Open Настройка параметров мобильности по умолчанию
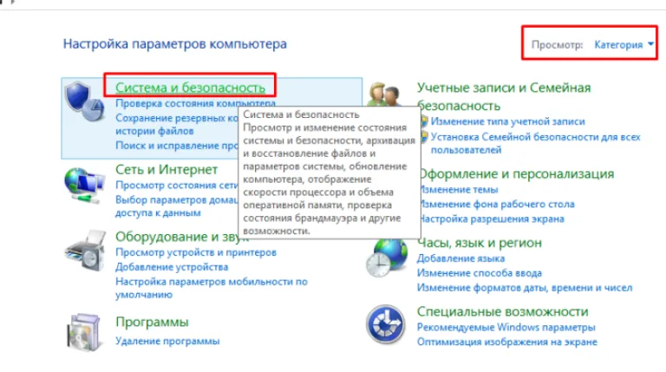The width and height of the screenshot is (666, 372). (x=212, y=288)
